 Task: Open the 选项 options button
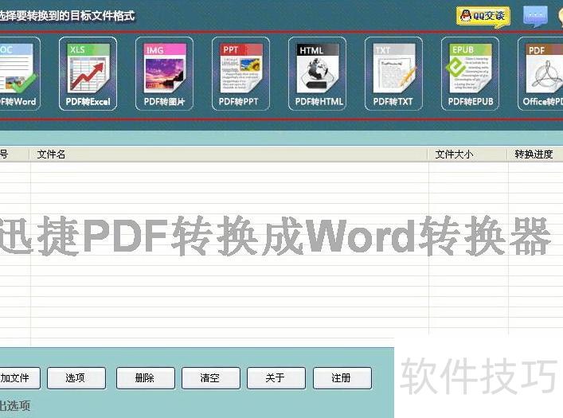[x=76, y=378]
